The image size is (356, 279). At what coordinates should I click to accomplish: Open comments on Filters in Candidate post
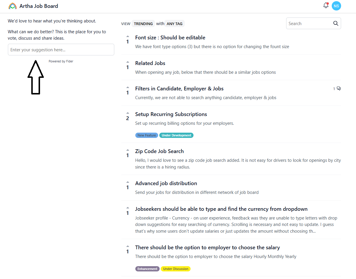pyautogui.click(x=337, y=89)
